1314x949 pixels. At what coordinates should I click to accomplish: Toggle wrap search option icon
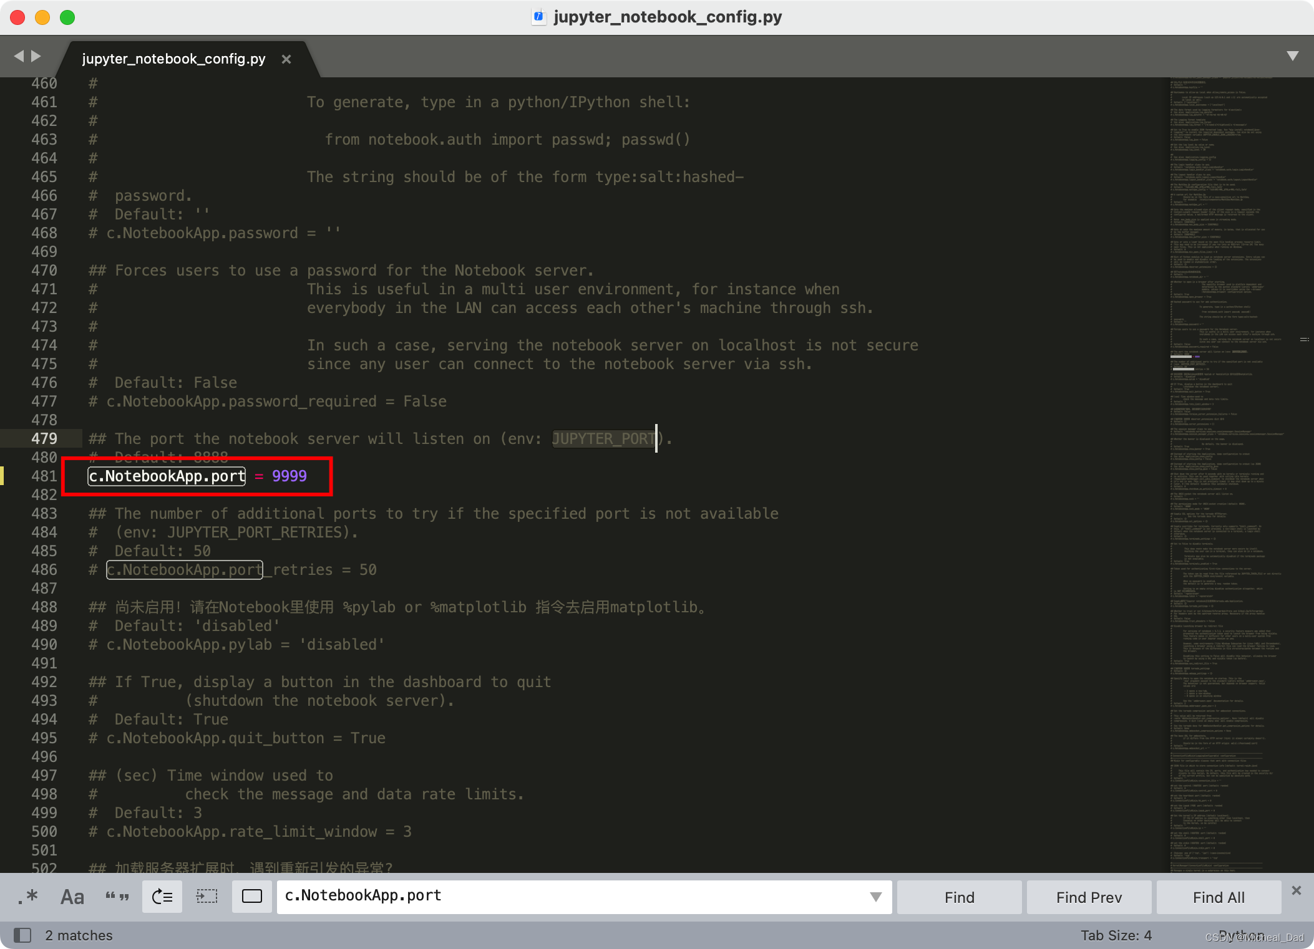(162, 897)
